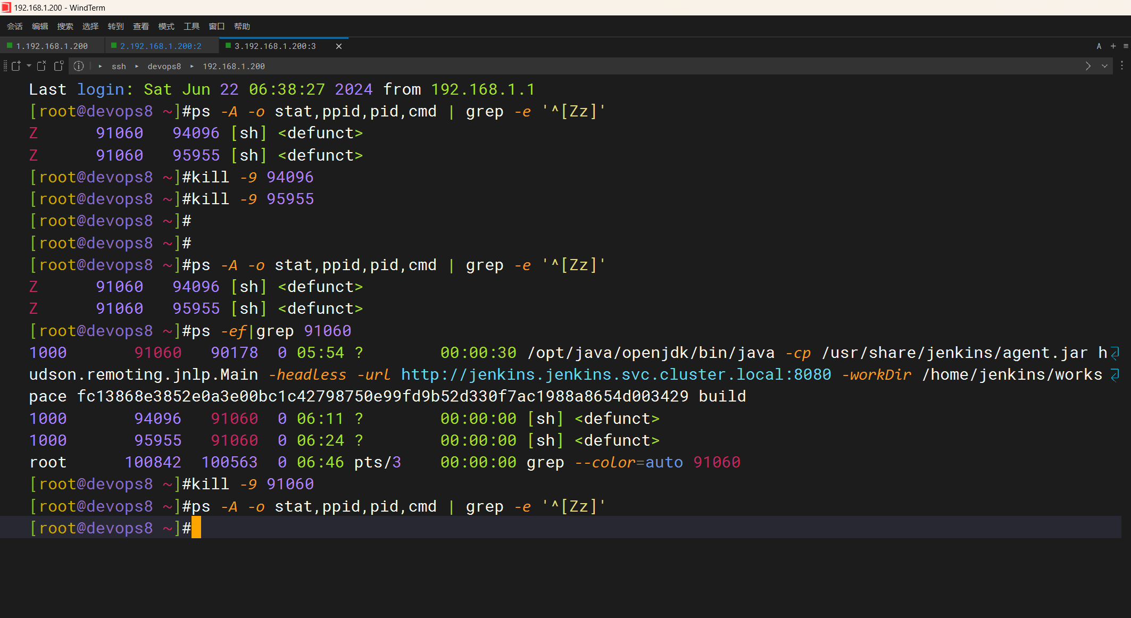Image resolution: width=1131 pixels, height=618 pixels.
Task: Click 'pts/3' in the root process row
Action: [378, 462]
